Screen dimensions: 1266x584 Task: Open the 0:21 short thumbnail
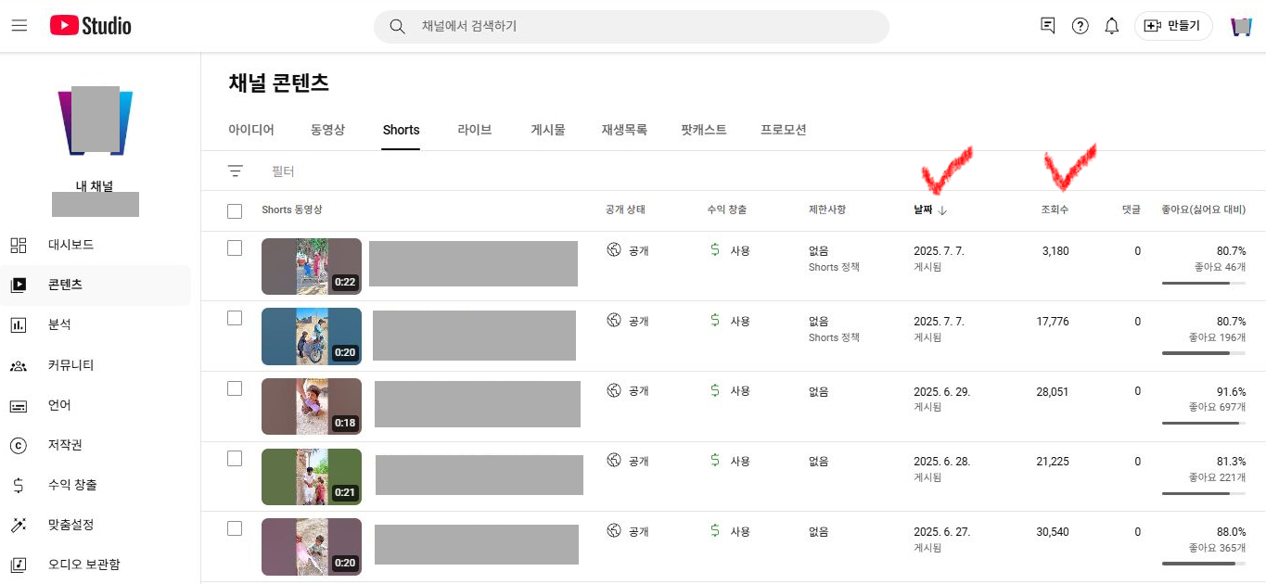312,476
